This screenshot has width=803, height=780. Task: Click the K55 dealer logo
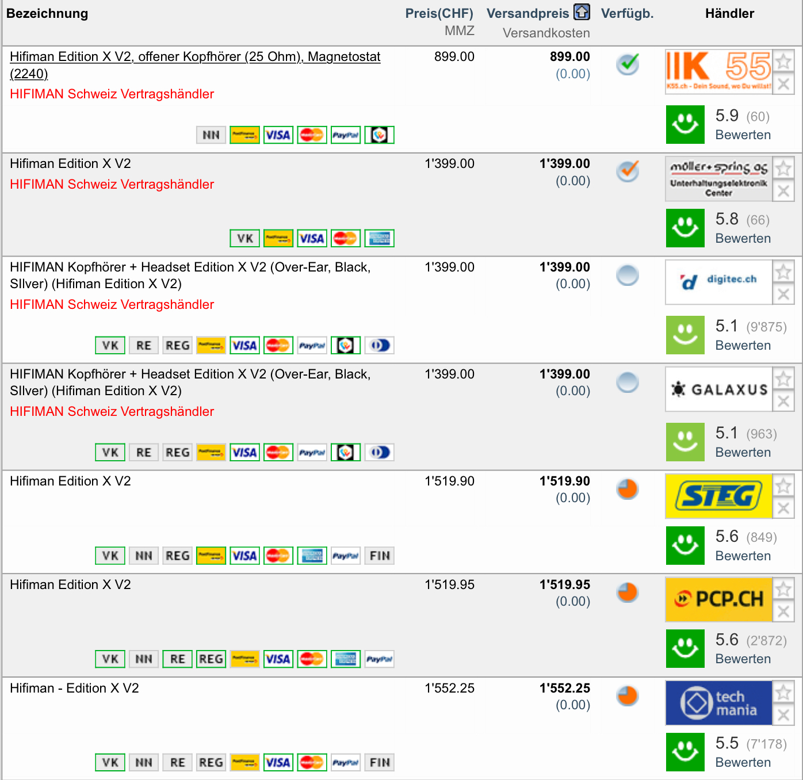pos(718,71)
